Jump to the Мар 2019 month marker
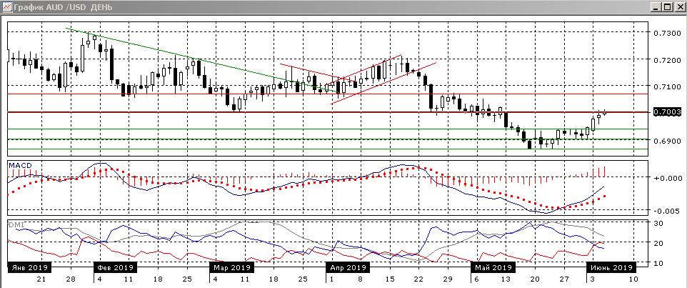Screen dimensions: 687x288 [231, 267]
